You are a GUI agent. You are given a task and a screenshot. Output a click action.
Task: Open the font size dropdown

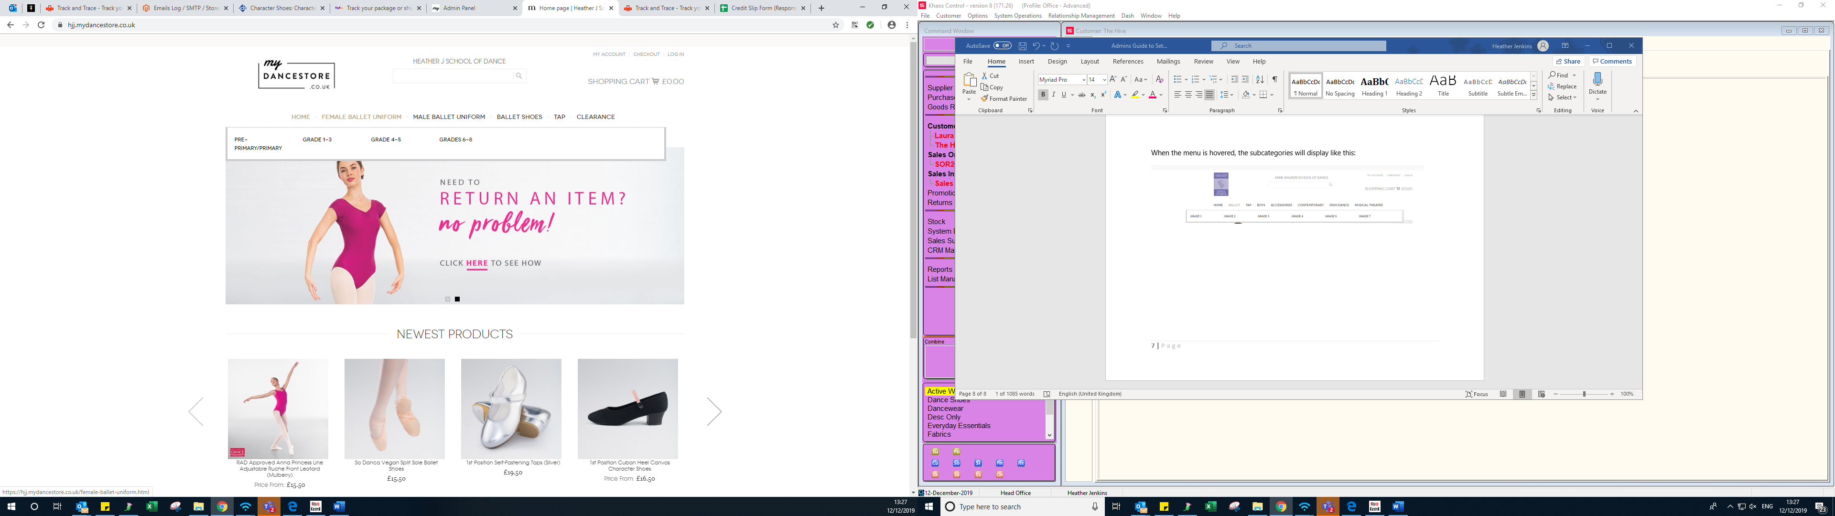click(x=1104, y=80)
